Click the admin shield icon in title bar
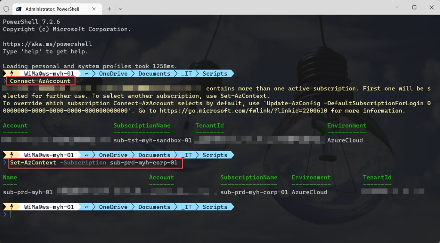The image size is (440, 243). (x=6, y=9)
